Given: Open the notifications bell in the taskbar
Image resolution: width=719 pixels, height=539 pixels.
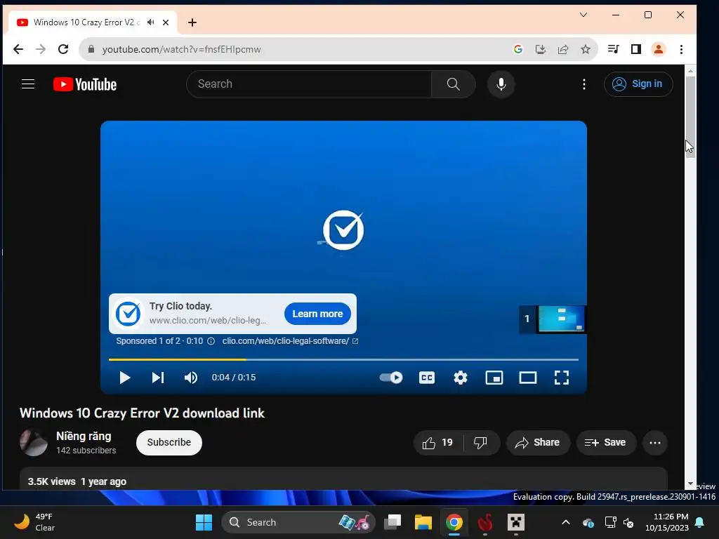Looking at the screenshot, I should click(700, 522).
